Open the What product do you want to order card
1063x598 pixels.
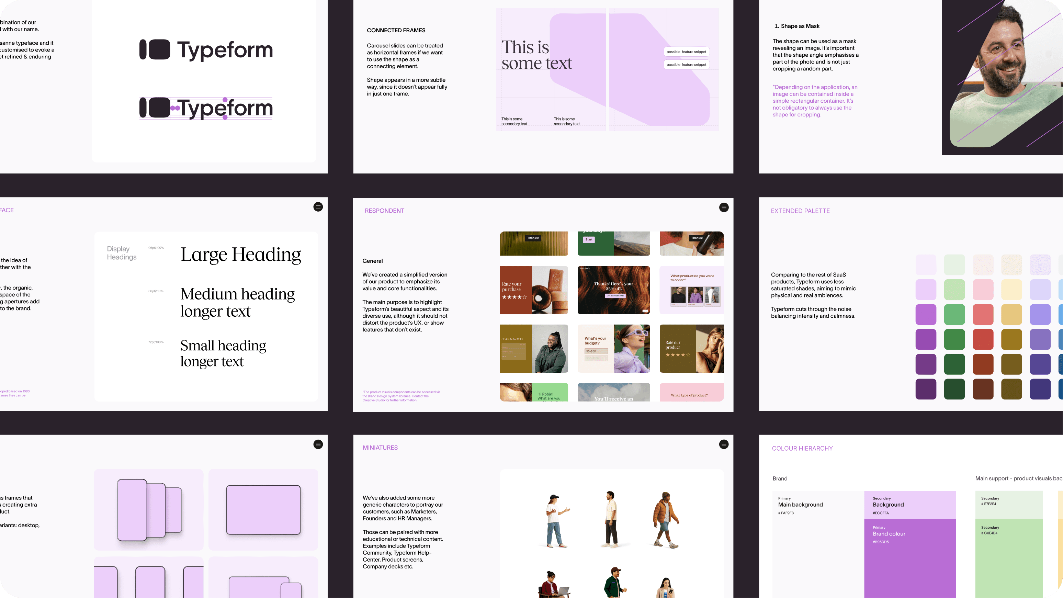(x=692, y=290)
